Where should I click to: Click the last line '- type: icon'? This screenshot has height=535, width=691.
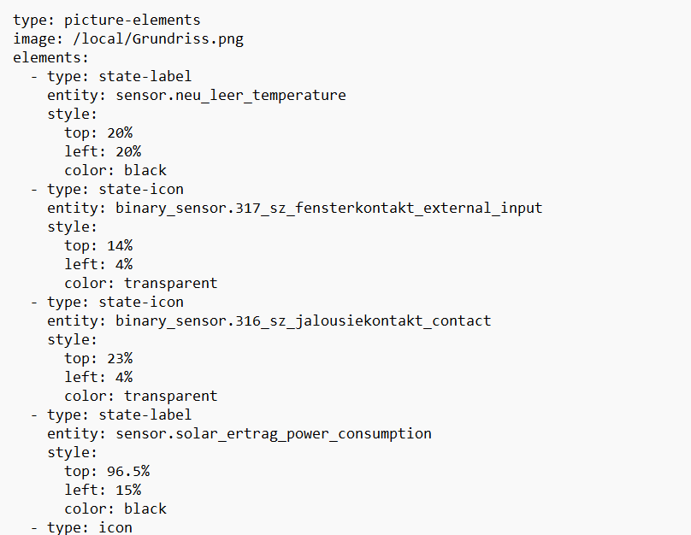(81, 527)
